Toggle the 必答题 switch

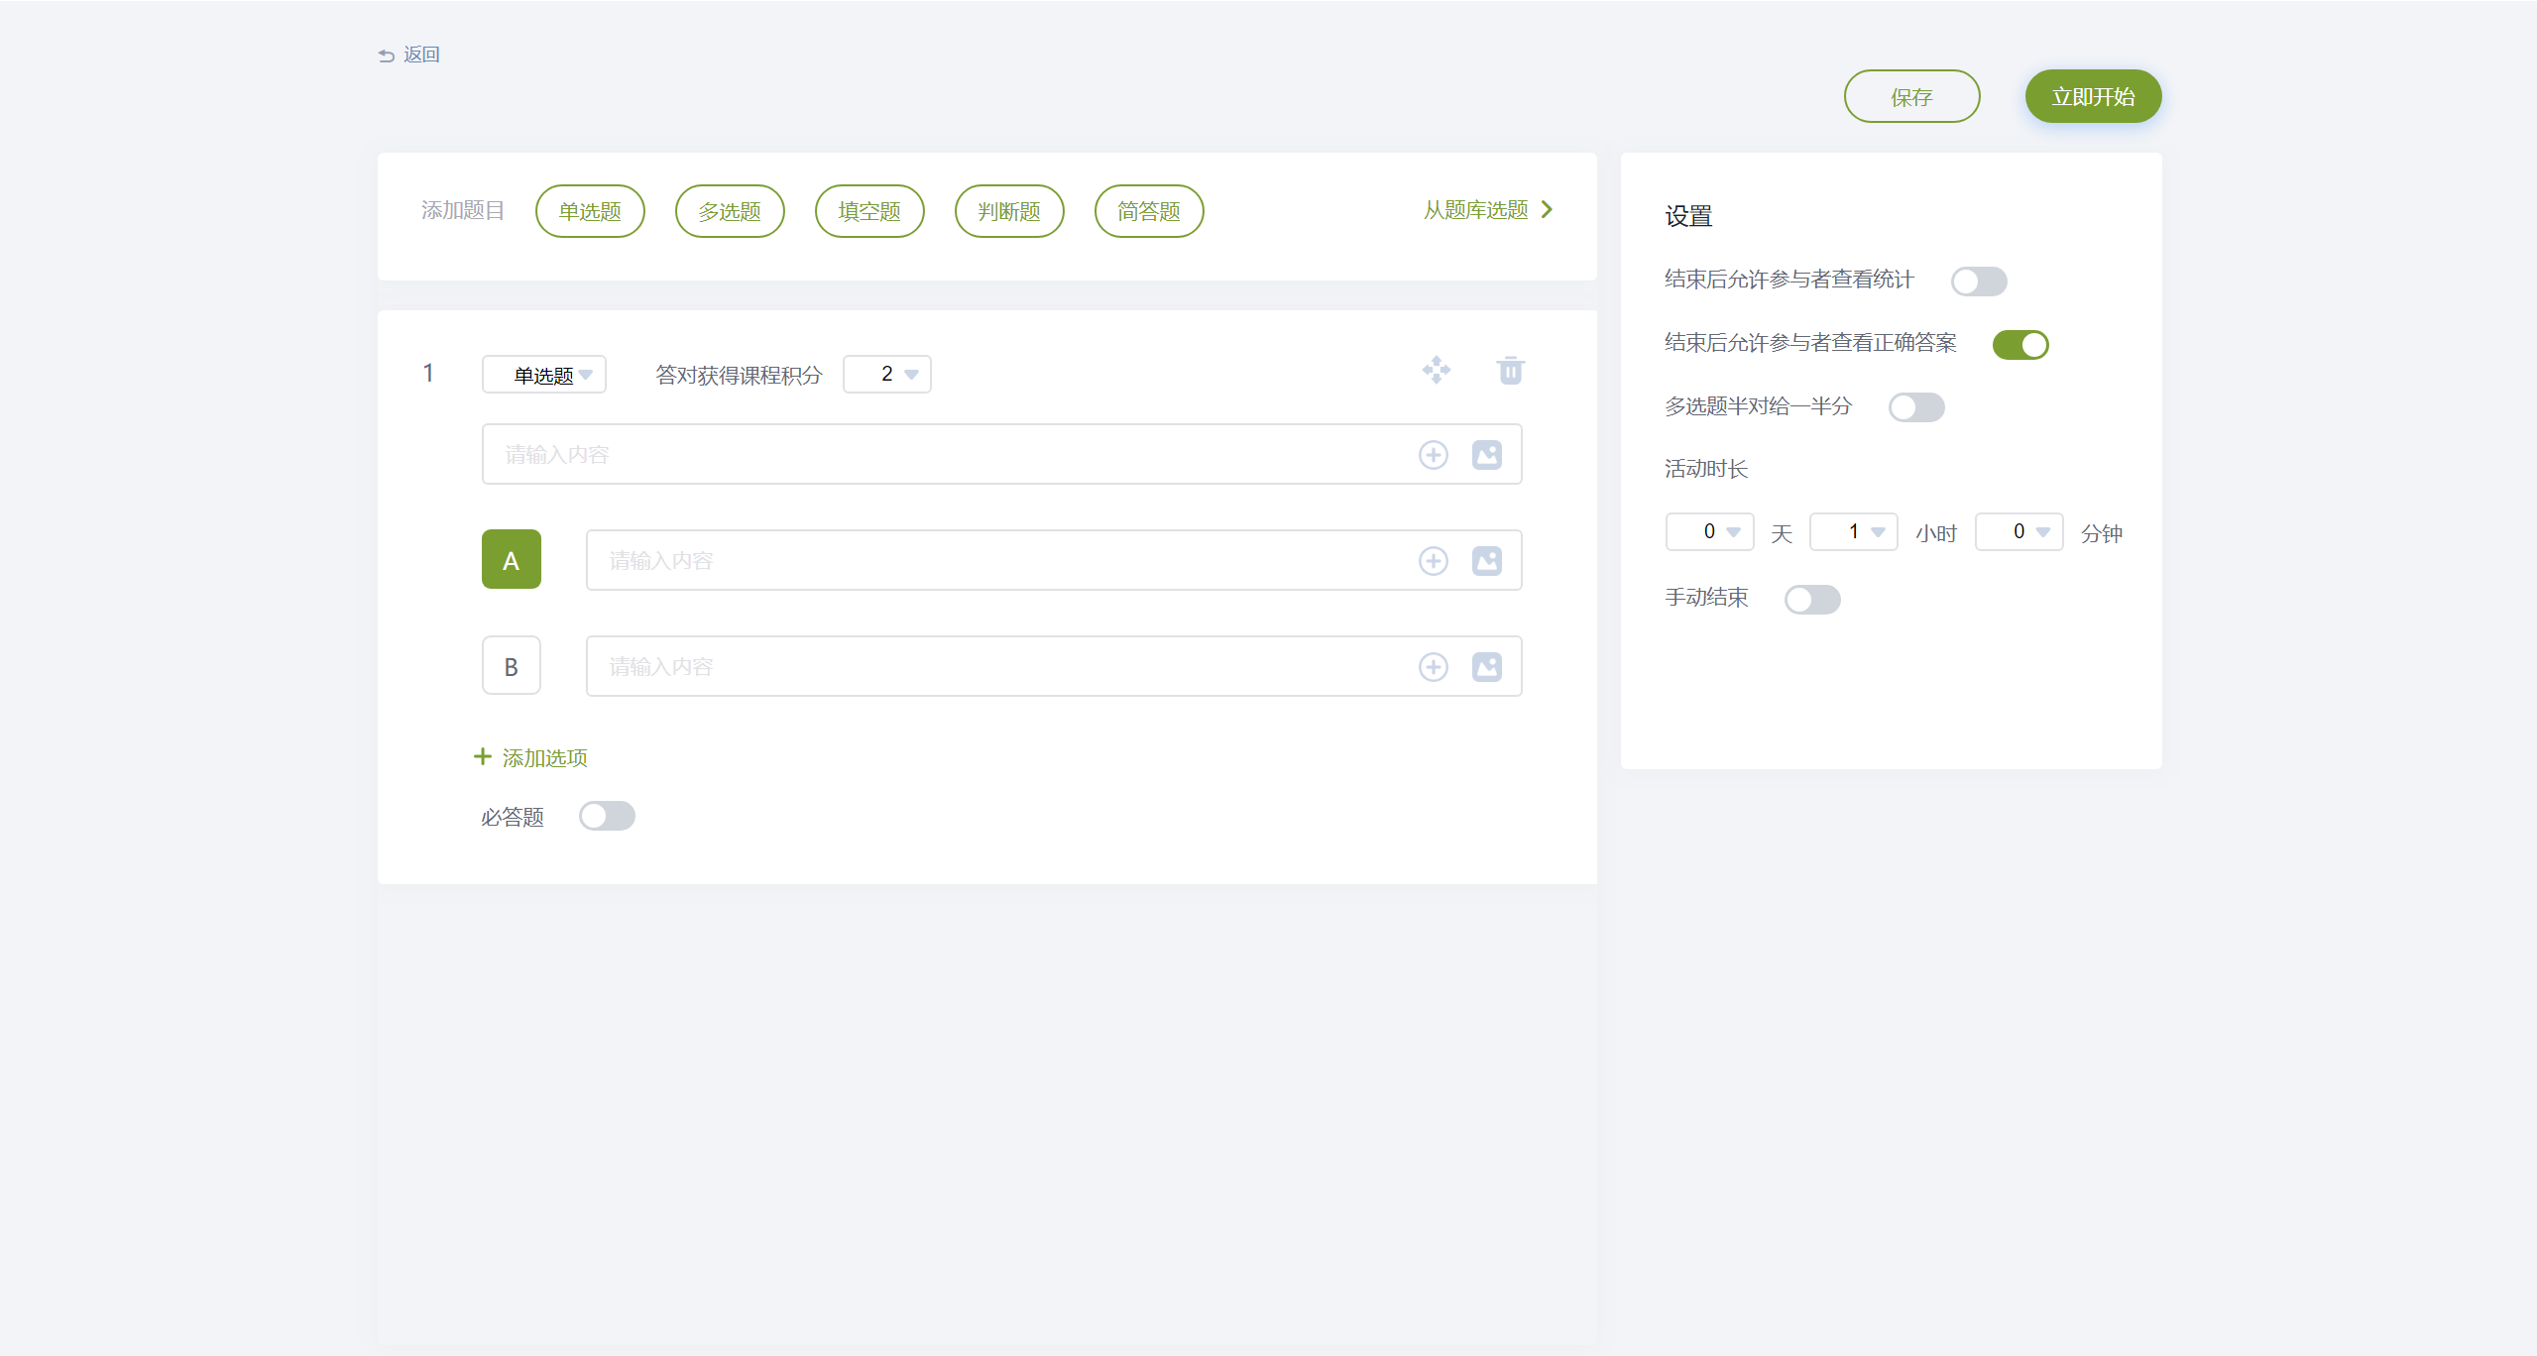click(607, 817)
